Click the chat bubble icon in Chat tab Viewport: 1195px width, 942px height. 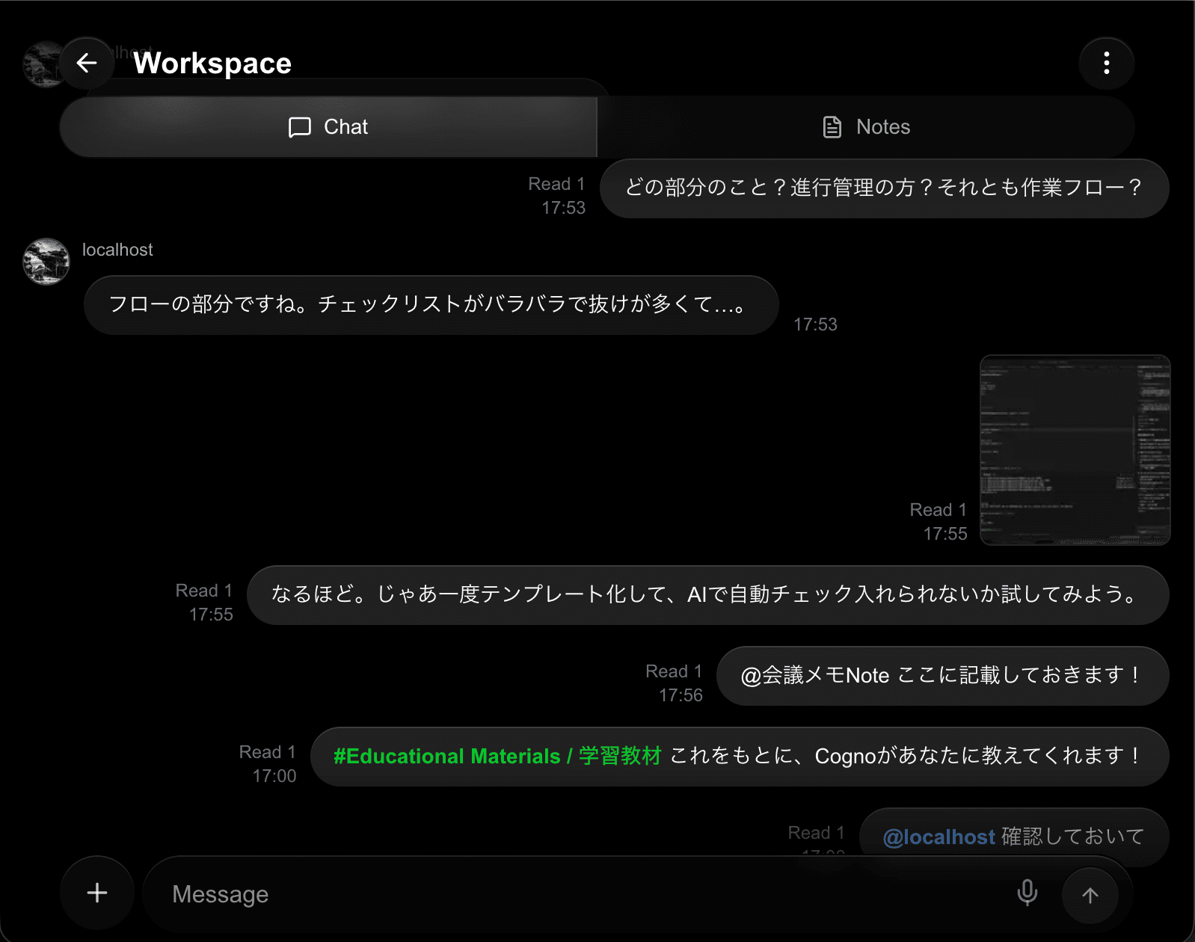299,127
